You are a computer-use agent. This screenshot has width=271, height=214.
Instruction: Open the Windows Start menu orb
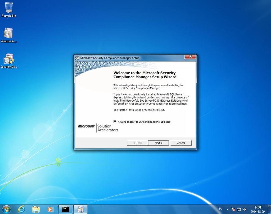pyautogui.click(x=6, y=209)
